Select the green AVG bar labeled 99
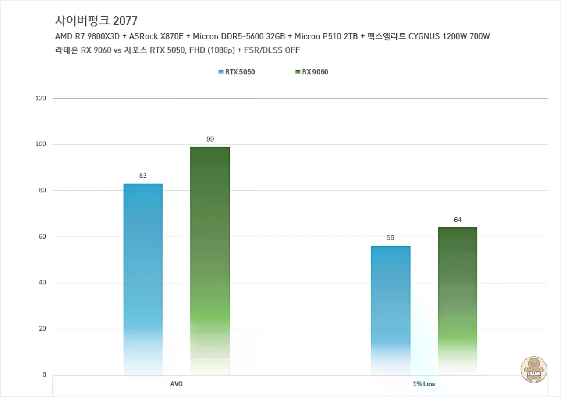The image size is (561, 397). click(210, 261)
